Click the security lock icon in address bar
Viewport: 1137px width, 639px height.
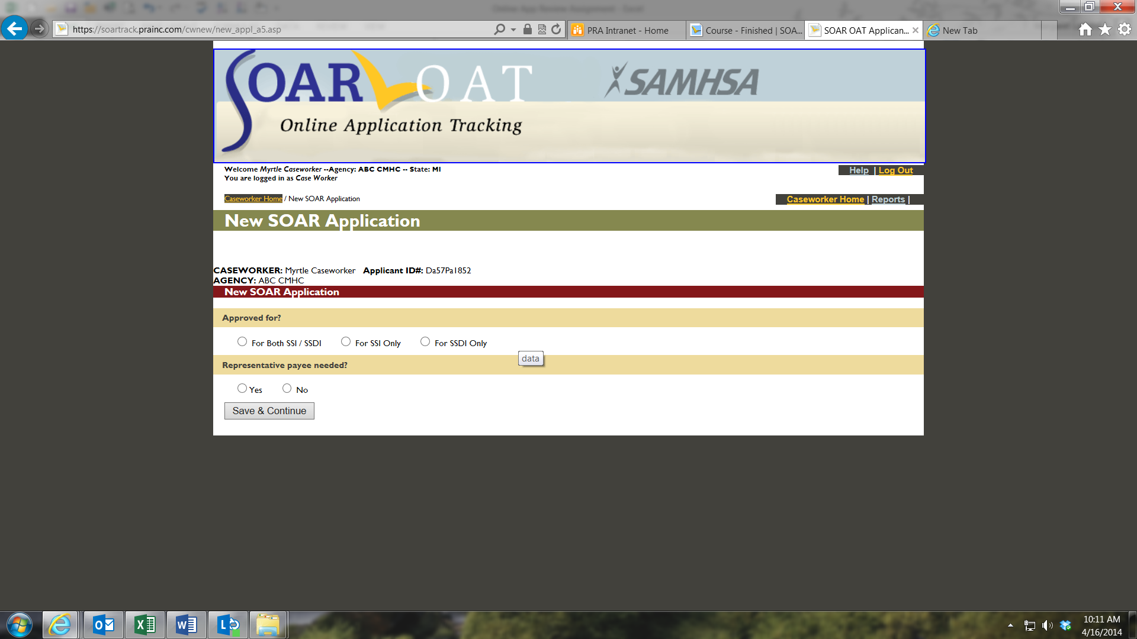tap(527, 30)
